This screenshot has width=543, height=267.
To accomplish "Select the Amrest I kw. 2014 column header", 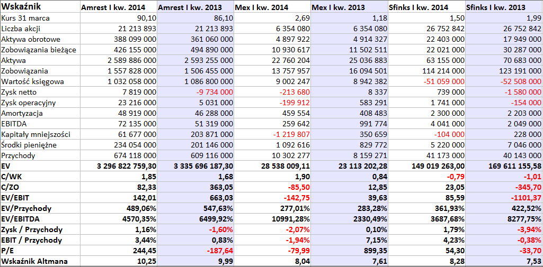I will (x=119, y=6).
